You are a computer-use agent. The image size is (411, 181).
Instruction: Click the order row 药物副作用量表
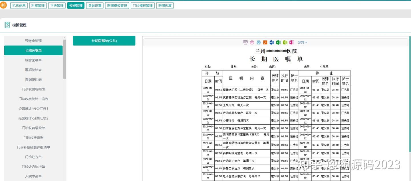pos(246,153)
